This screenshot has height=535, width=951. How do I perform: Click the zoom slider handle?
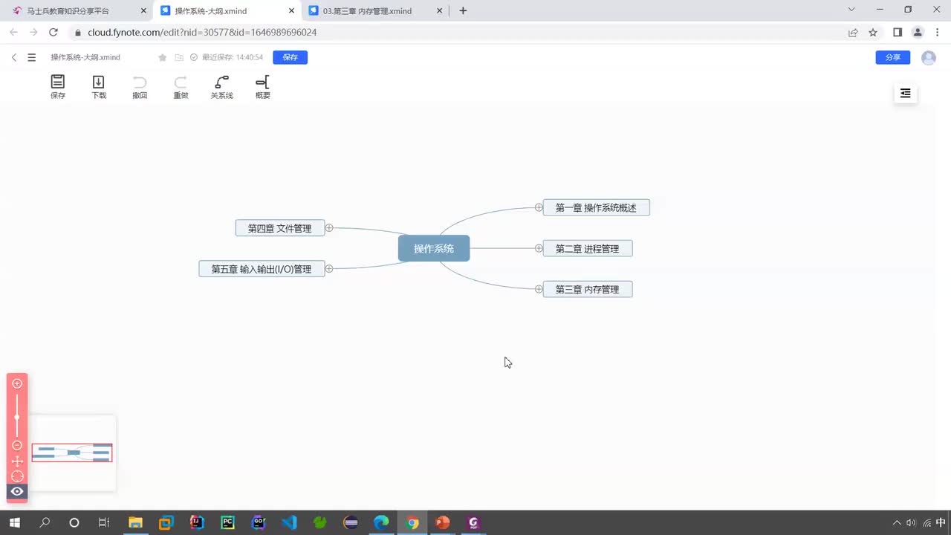pyautogui.click(x=17, y=417)
